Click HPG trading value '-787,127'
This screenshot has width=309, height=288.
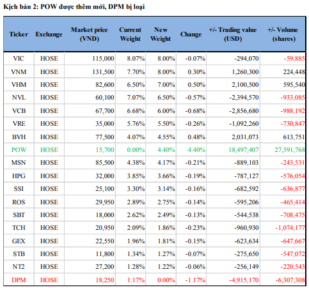246,176
